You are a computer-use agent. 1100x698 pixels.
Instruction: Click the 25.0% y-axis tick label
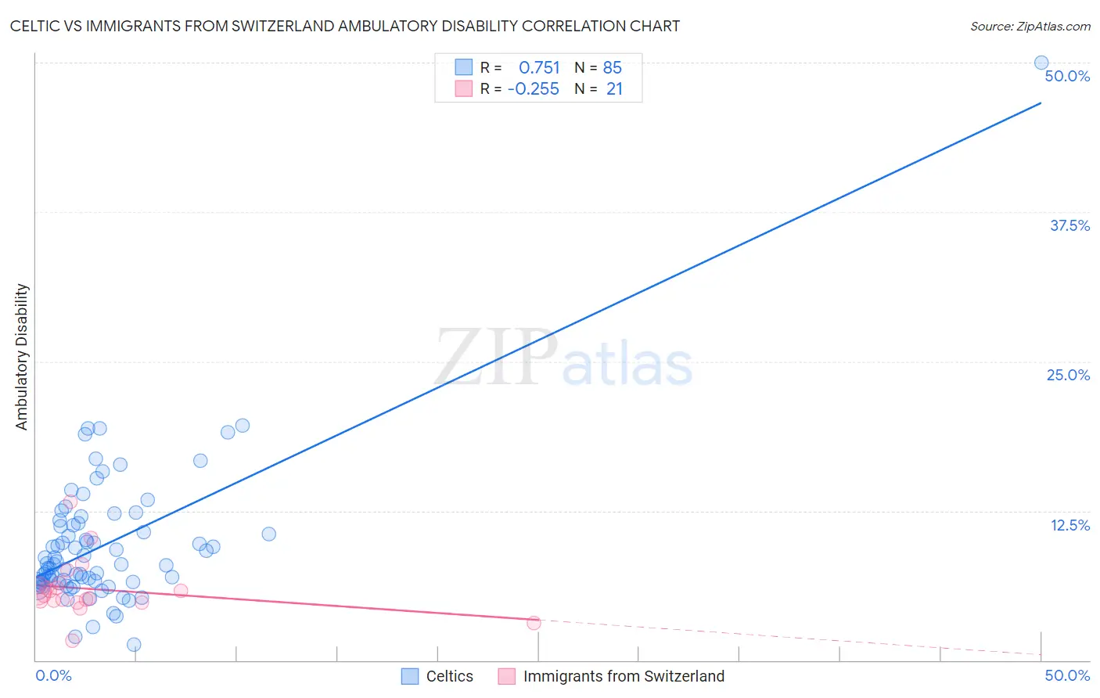pyautogui.click(x=1068, y=375)
